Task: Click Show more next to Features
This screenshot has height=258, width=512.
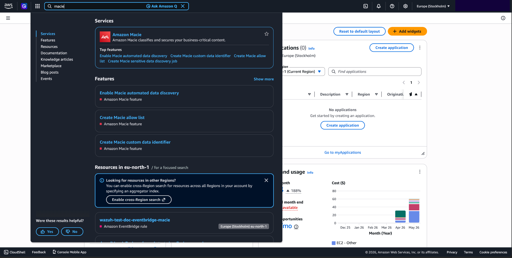Action: pyautogui.click(x=263, y=79)
